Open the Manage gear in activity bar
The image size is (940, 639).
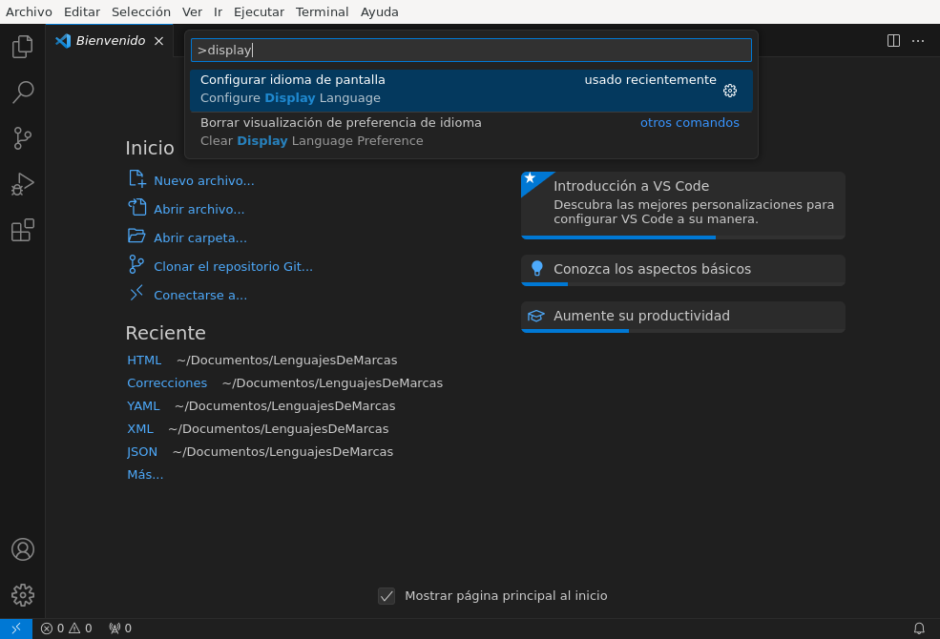pyautogui.click(x=22, y=595)
